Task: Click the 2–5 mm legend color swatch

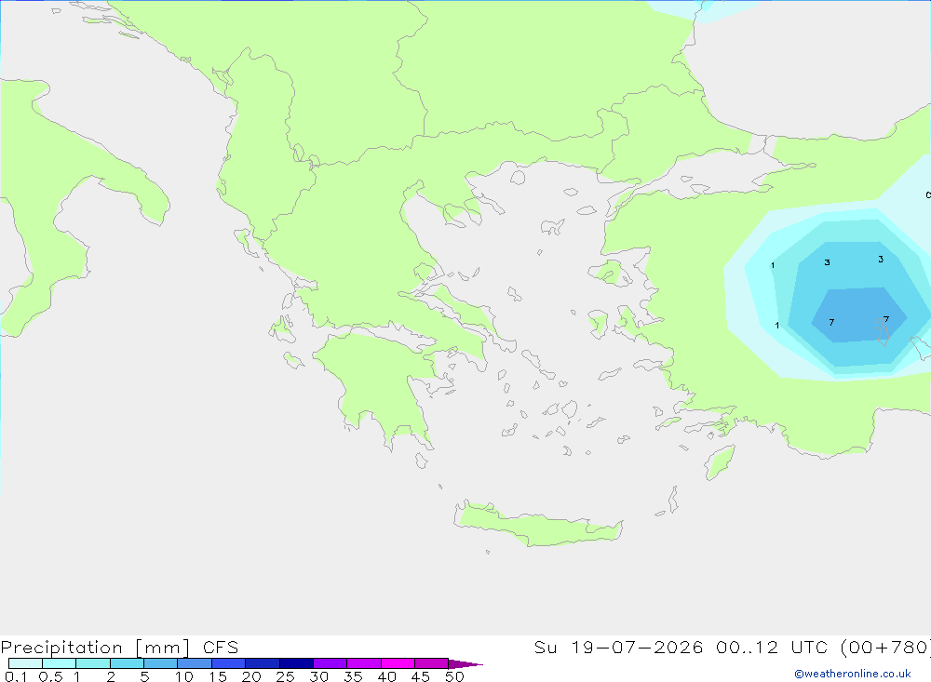Action: coord(127,663)
